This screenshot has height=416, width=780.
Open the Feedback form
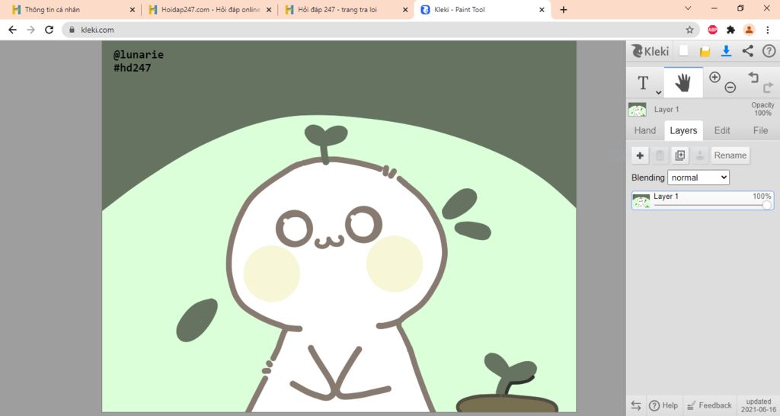coord(709,405)
